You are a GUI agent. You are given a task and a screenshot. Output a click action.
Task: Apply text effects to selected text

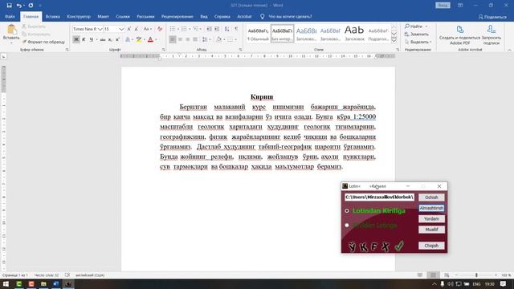(x=128, y=39)
